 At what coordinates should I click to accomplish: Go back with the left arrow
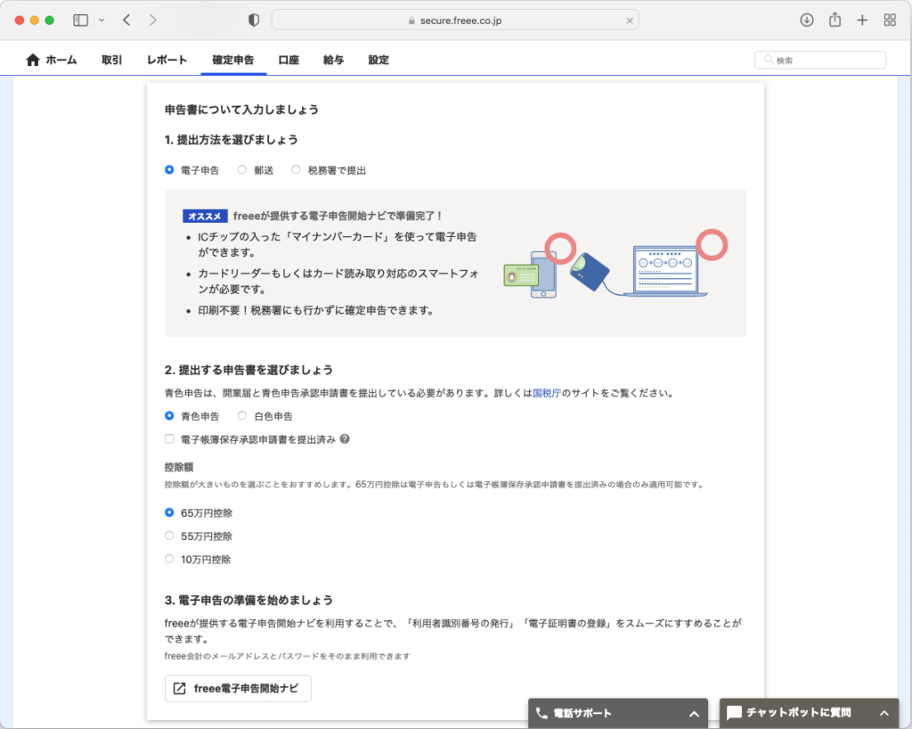click(x=126, y=20)
